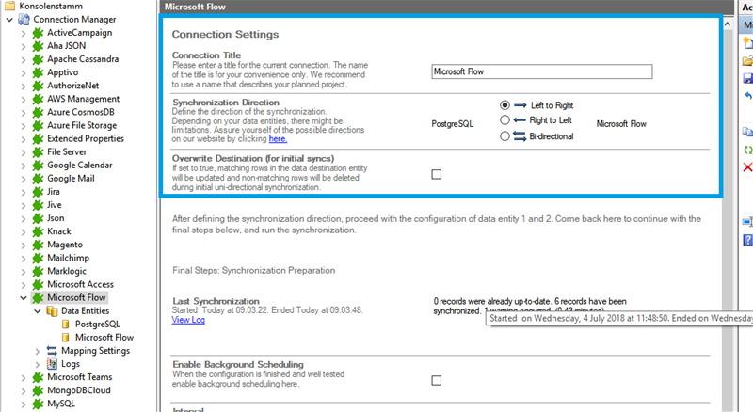Check Enable Background Scheduling box

[436, 380]
